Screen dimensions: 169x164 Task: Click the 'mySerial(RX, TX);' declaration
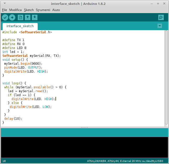45,56
